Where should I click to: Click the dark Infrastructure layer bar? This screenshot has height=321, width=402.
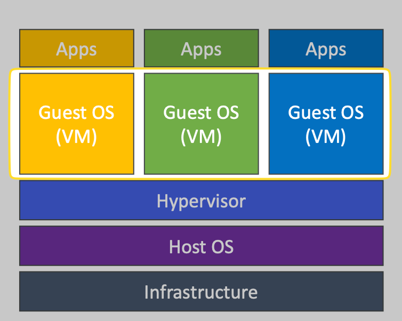(201, 292)
